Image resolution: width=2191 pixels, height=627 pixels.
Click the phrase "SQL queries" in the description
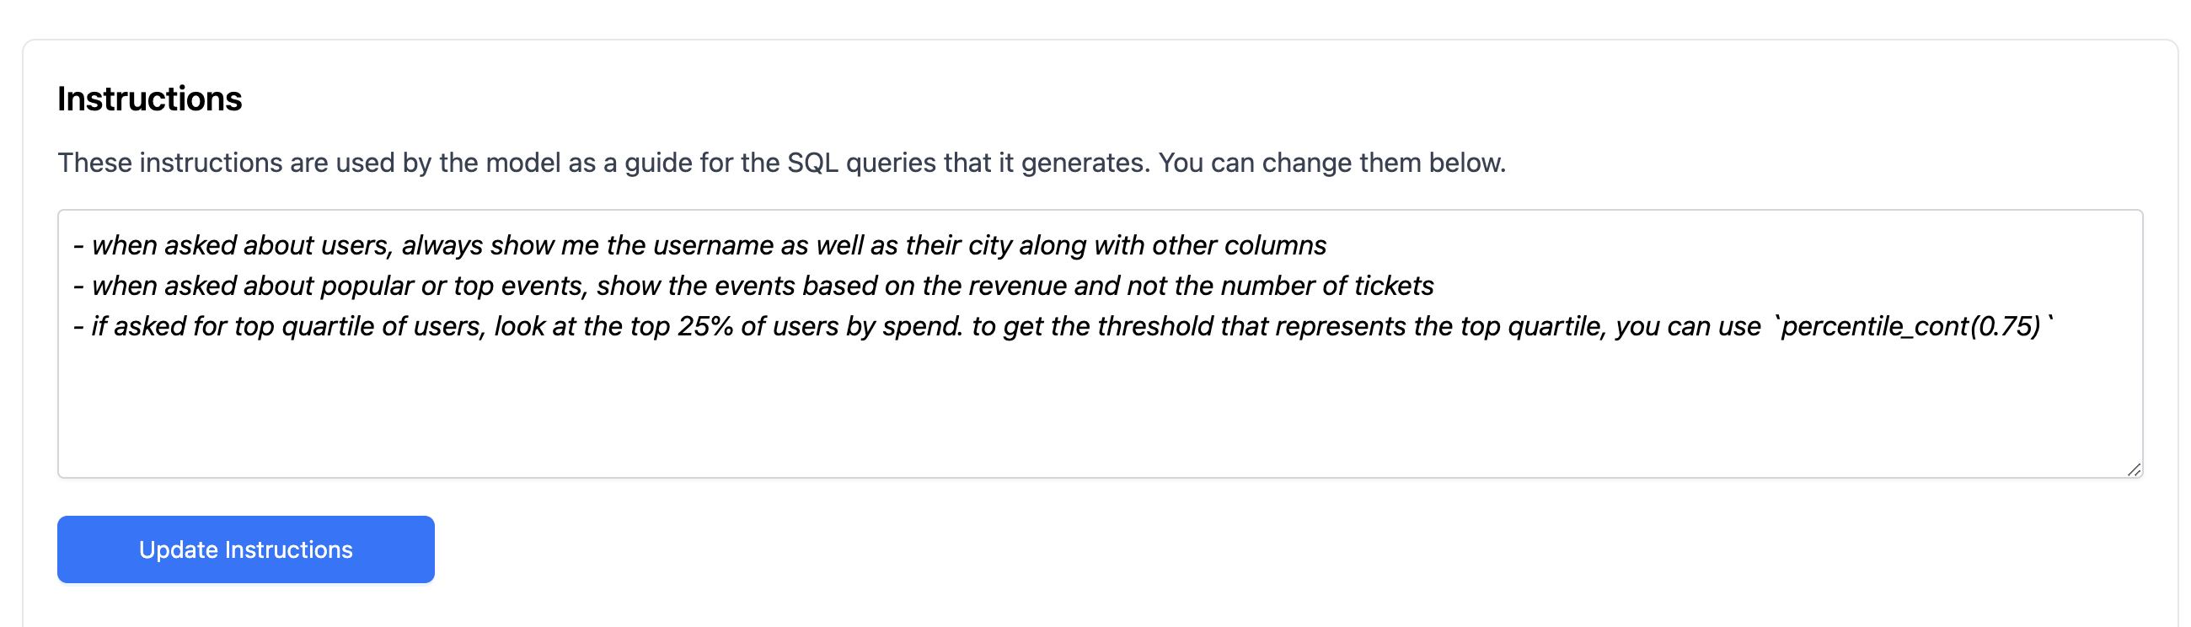tap(860, 163)
